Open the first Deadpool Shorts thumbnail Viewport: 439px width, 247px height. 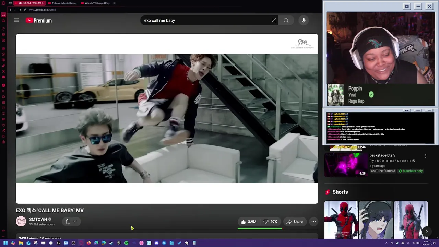341,220
